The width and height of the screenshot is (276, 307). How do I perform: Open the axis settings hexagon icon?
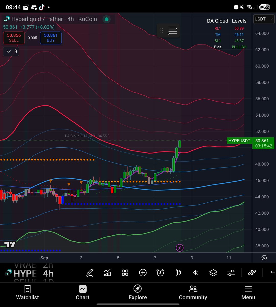pos(264,258)
